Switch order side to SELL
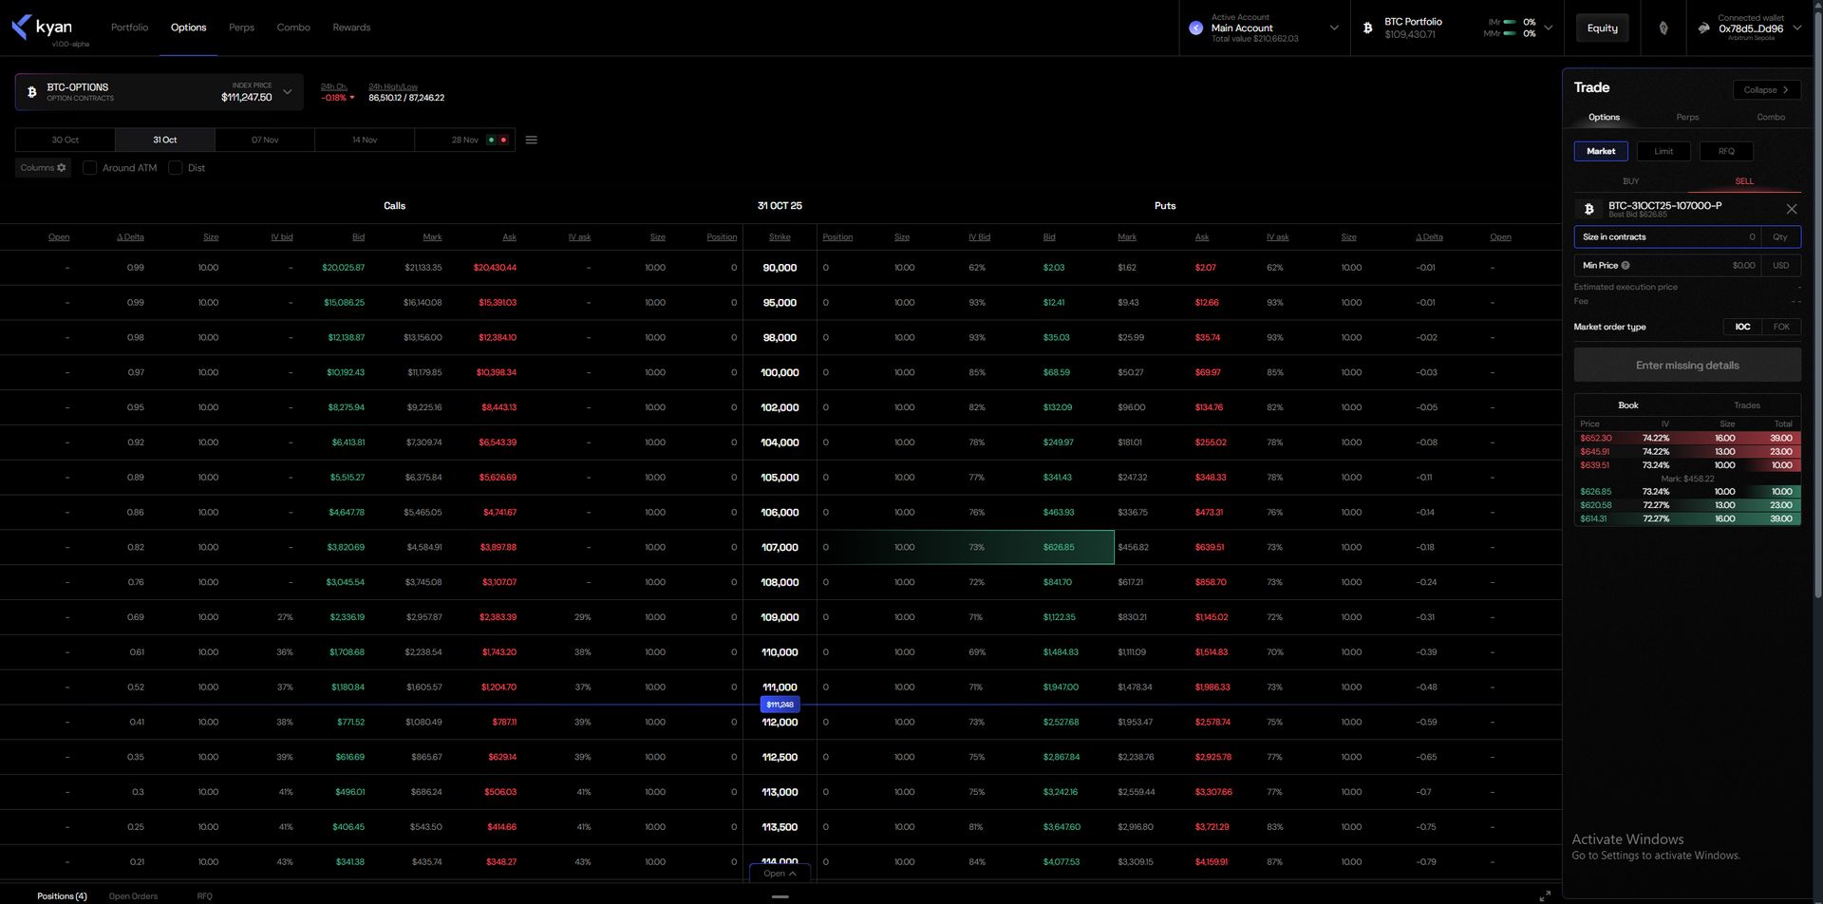 coord(1744,181)
